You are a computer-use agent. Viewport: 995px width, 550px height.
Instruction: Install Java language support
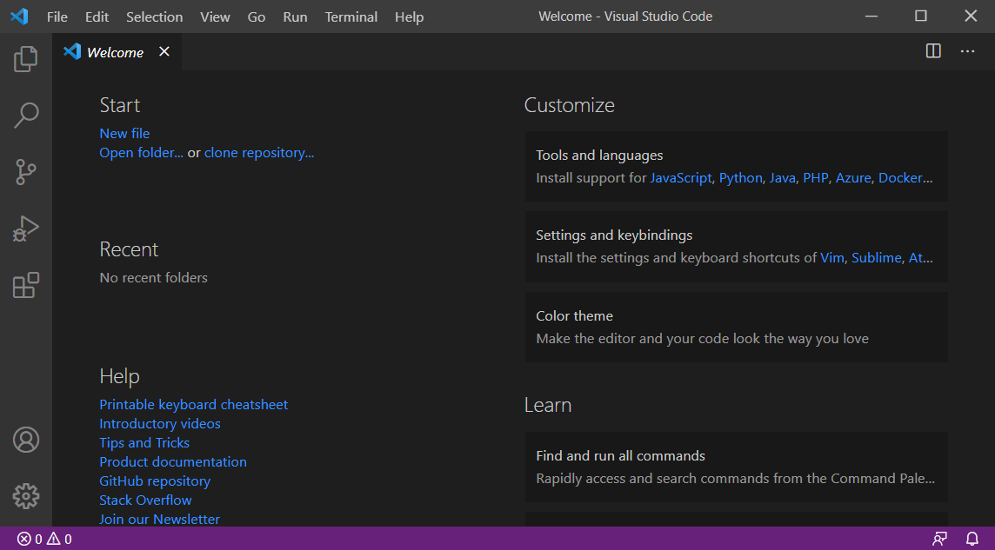tap(783, 178)
